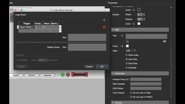The image size is (185, 104).
Task: Click the Border Width value field
Action: (140, 15)
